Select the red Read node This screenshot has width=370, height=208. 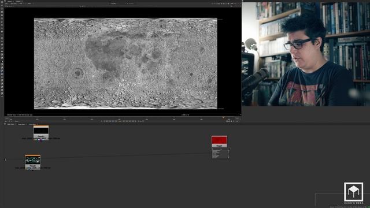219,142
